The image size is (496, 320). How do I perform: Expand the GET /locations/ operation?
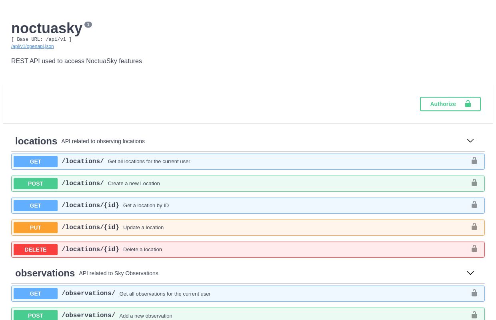pyautogui.click(x=248, y=162)
